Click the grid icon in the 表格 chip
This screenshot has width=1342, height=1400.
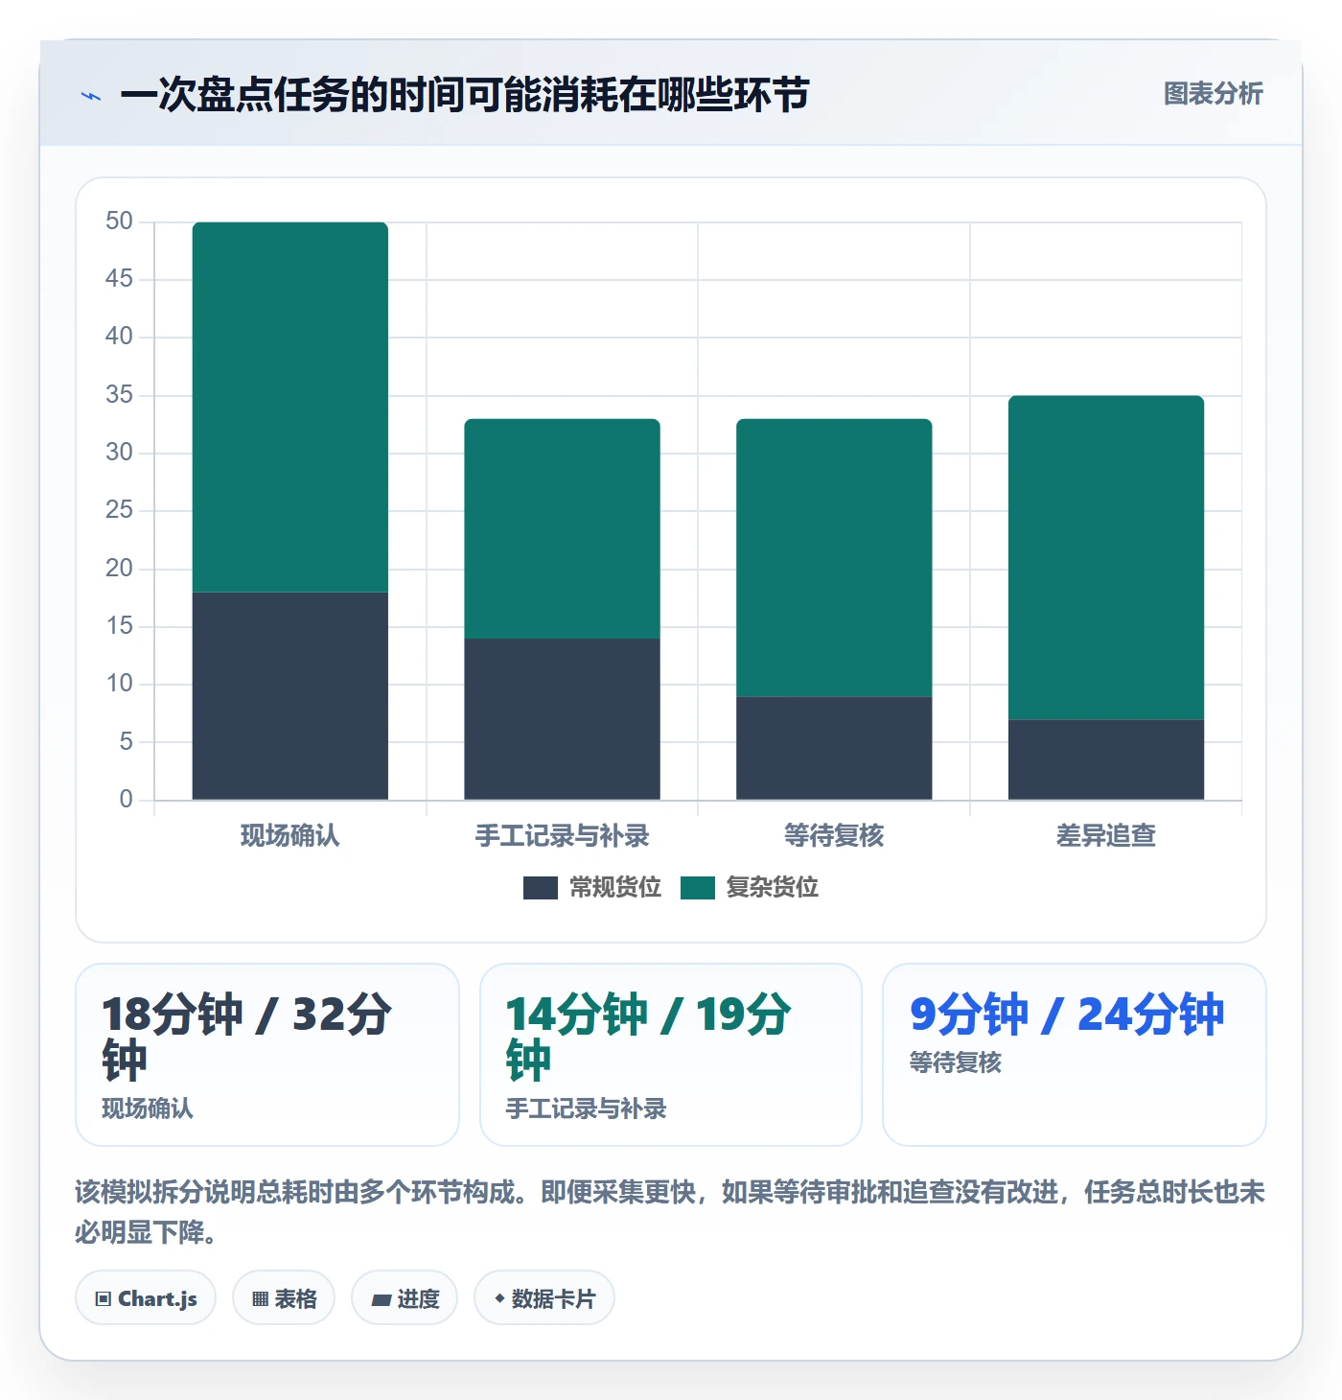(260, 1299)
